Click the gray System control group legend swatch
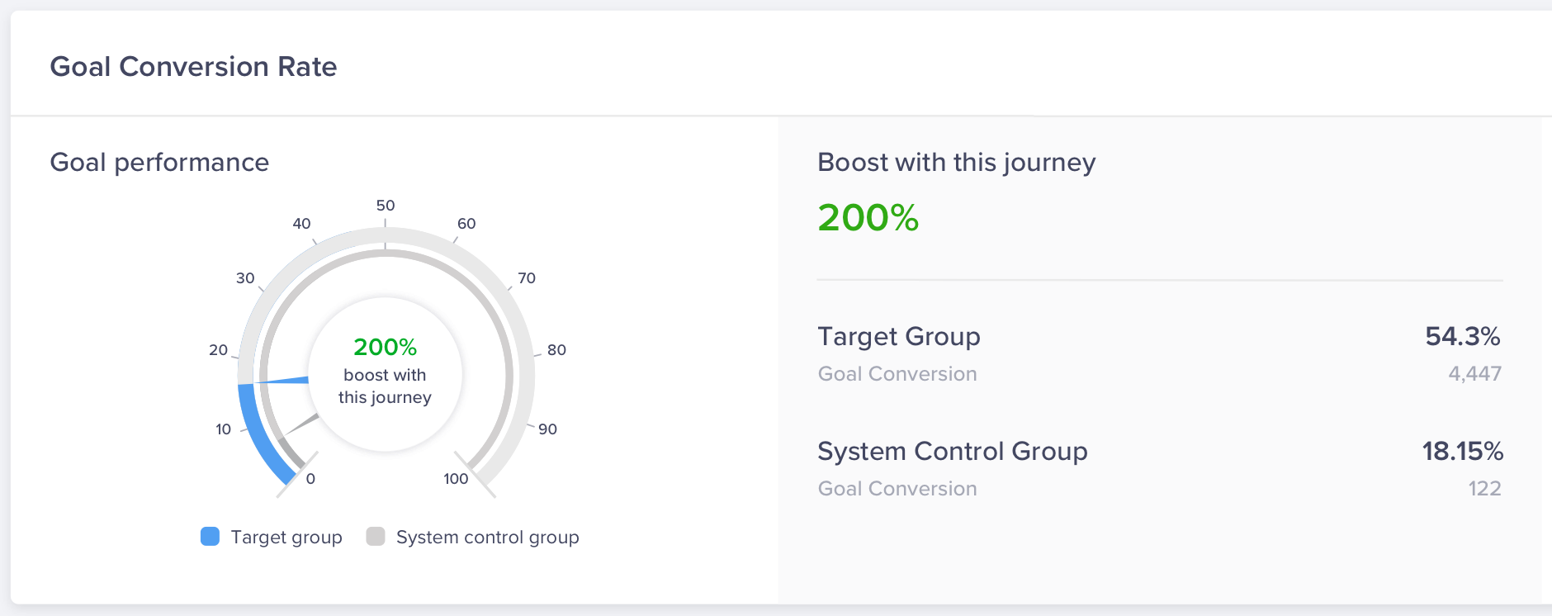 376,537
